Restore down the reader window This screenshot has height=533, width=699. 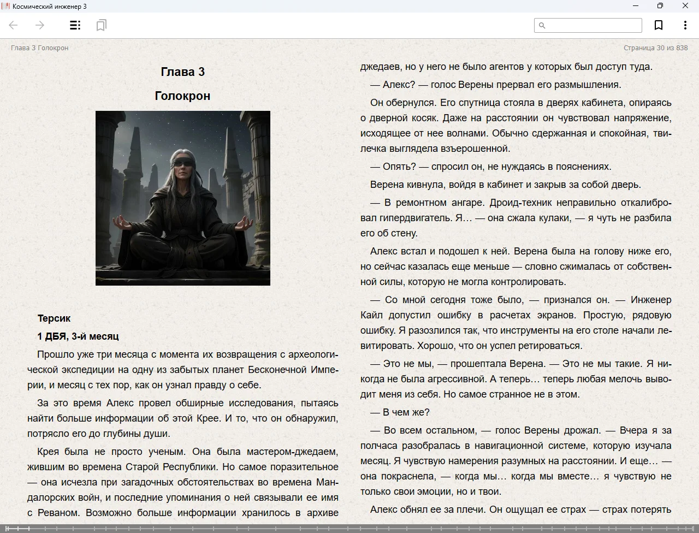tap(660, 6)
